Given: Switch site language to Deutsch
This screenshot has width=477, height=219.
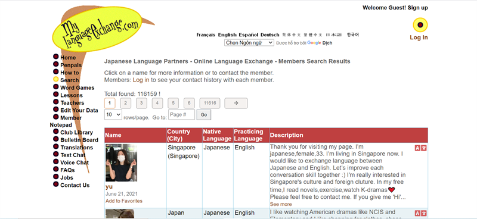Looking at the screenshot, I should [270, 35].
